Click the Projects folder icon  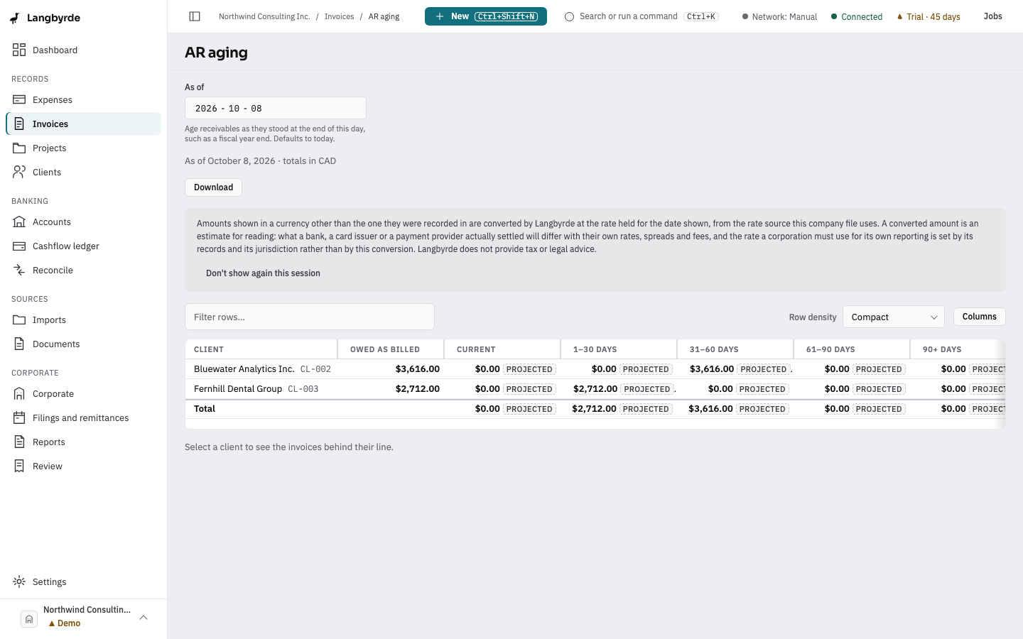pos(19,148)
